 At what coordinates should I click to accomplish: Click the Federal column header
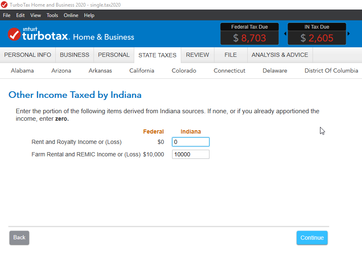[x=153, y=131]
